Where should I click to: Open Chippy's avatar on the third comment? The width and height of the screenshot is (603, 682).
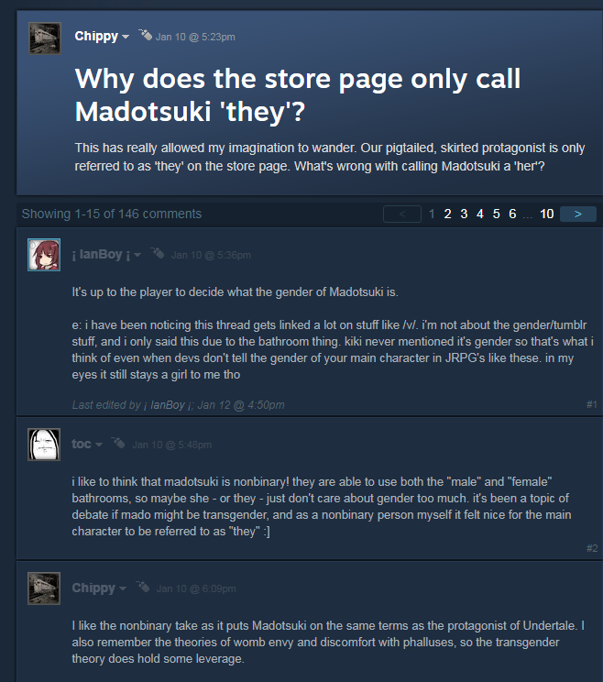pyautogui.click(x=44, y=588)
